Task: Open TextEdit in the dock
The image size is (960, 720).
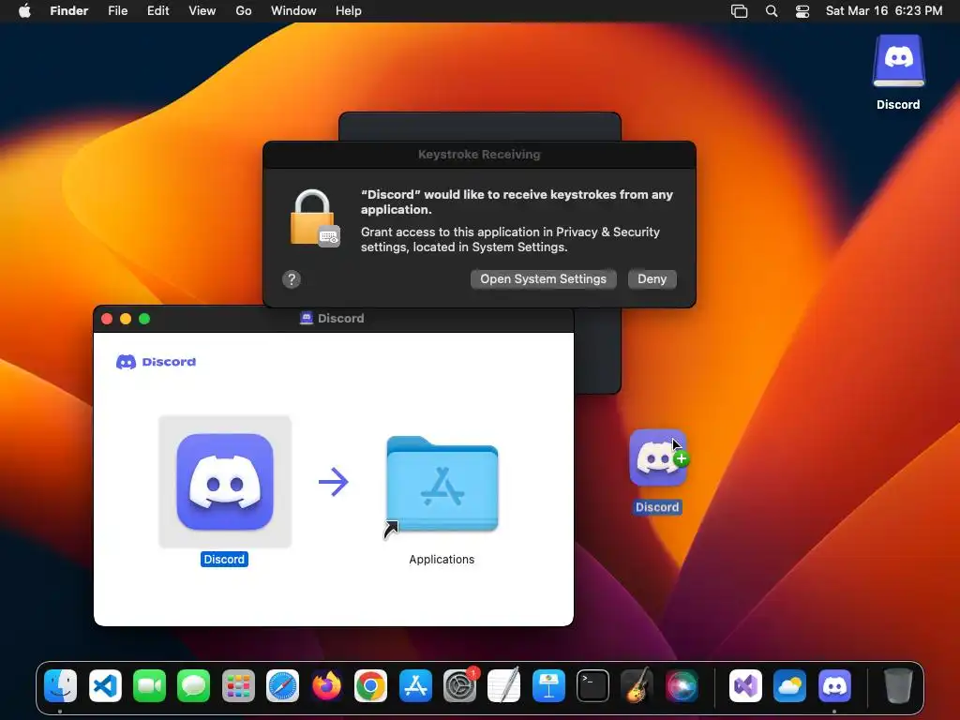Action: 503,685
